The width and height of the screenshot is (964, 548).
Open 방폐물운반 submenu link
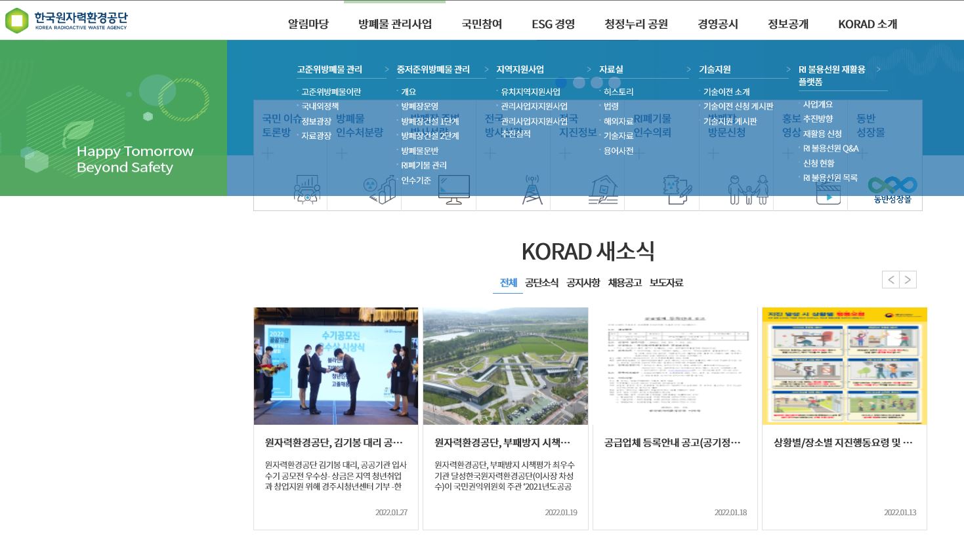[419, 151]
